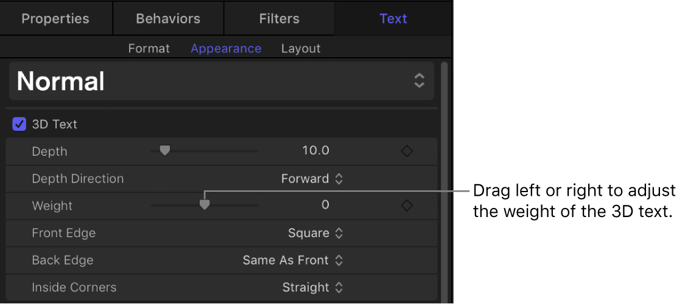
Task: Show the Format pane
Action: point(149,49)
